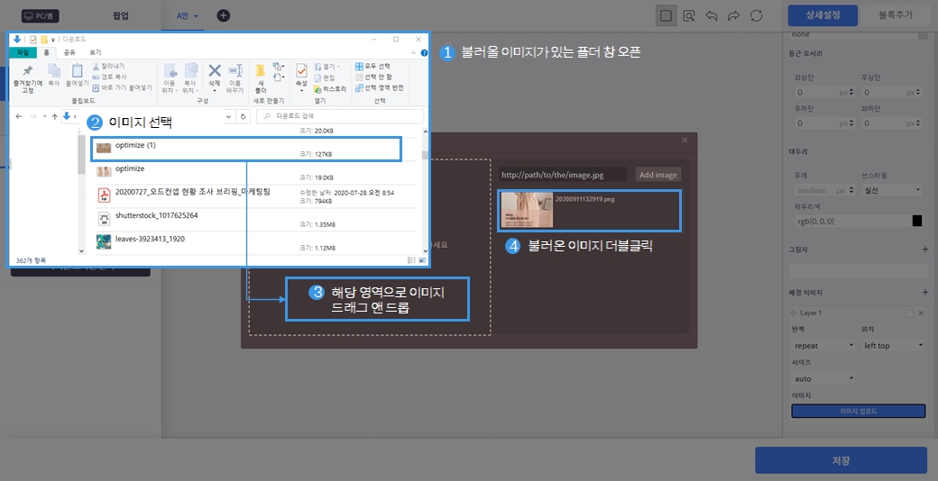Screen dimensions: 938x481
Task: Add a background image layer with plus
Action: (924, 293)
